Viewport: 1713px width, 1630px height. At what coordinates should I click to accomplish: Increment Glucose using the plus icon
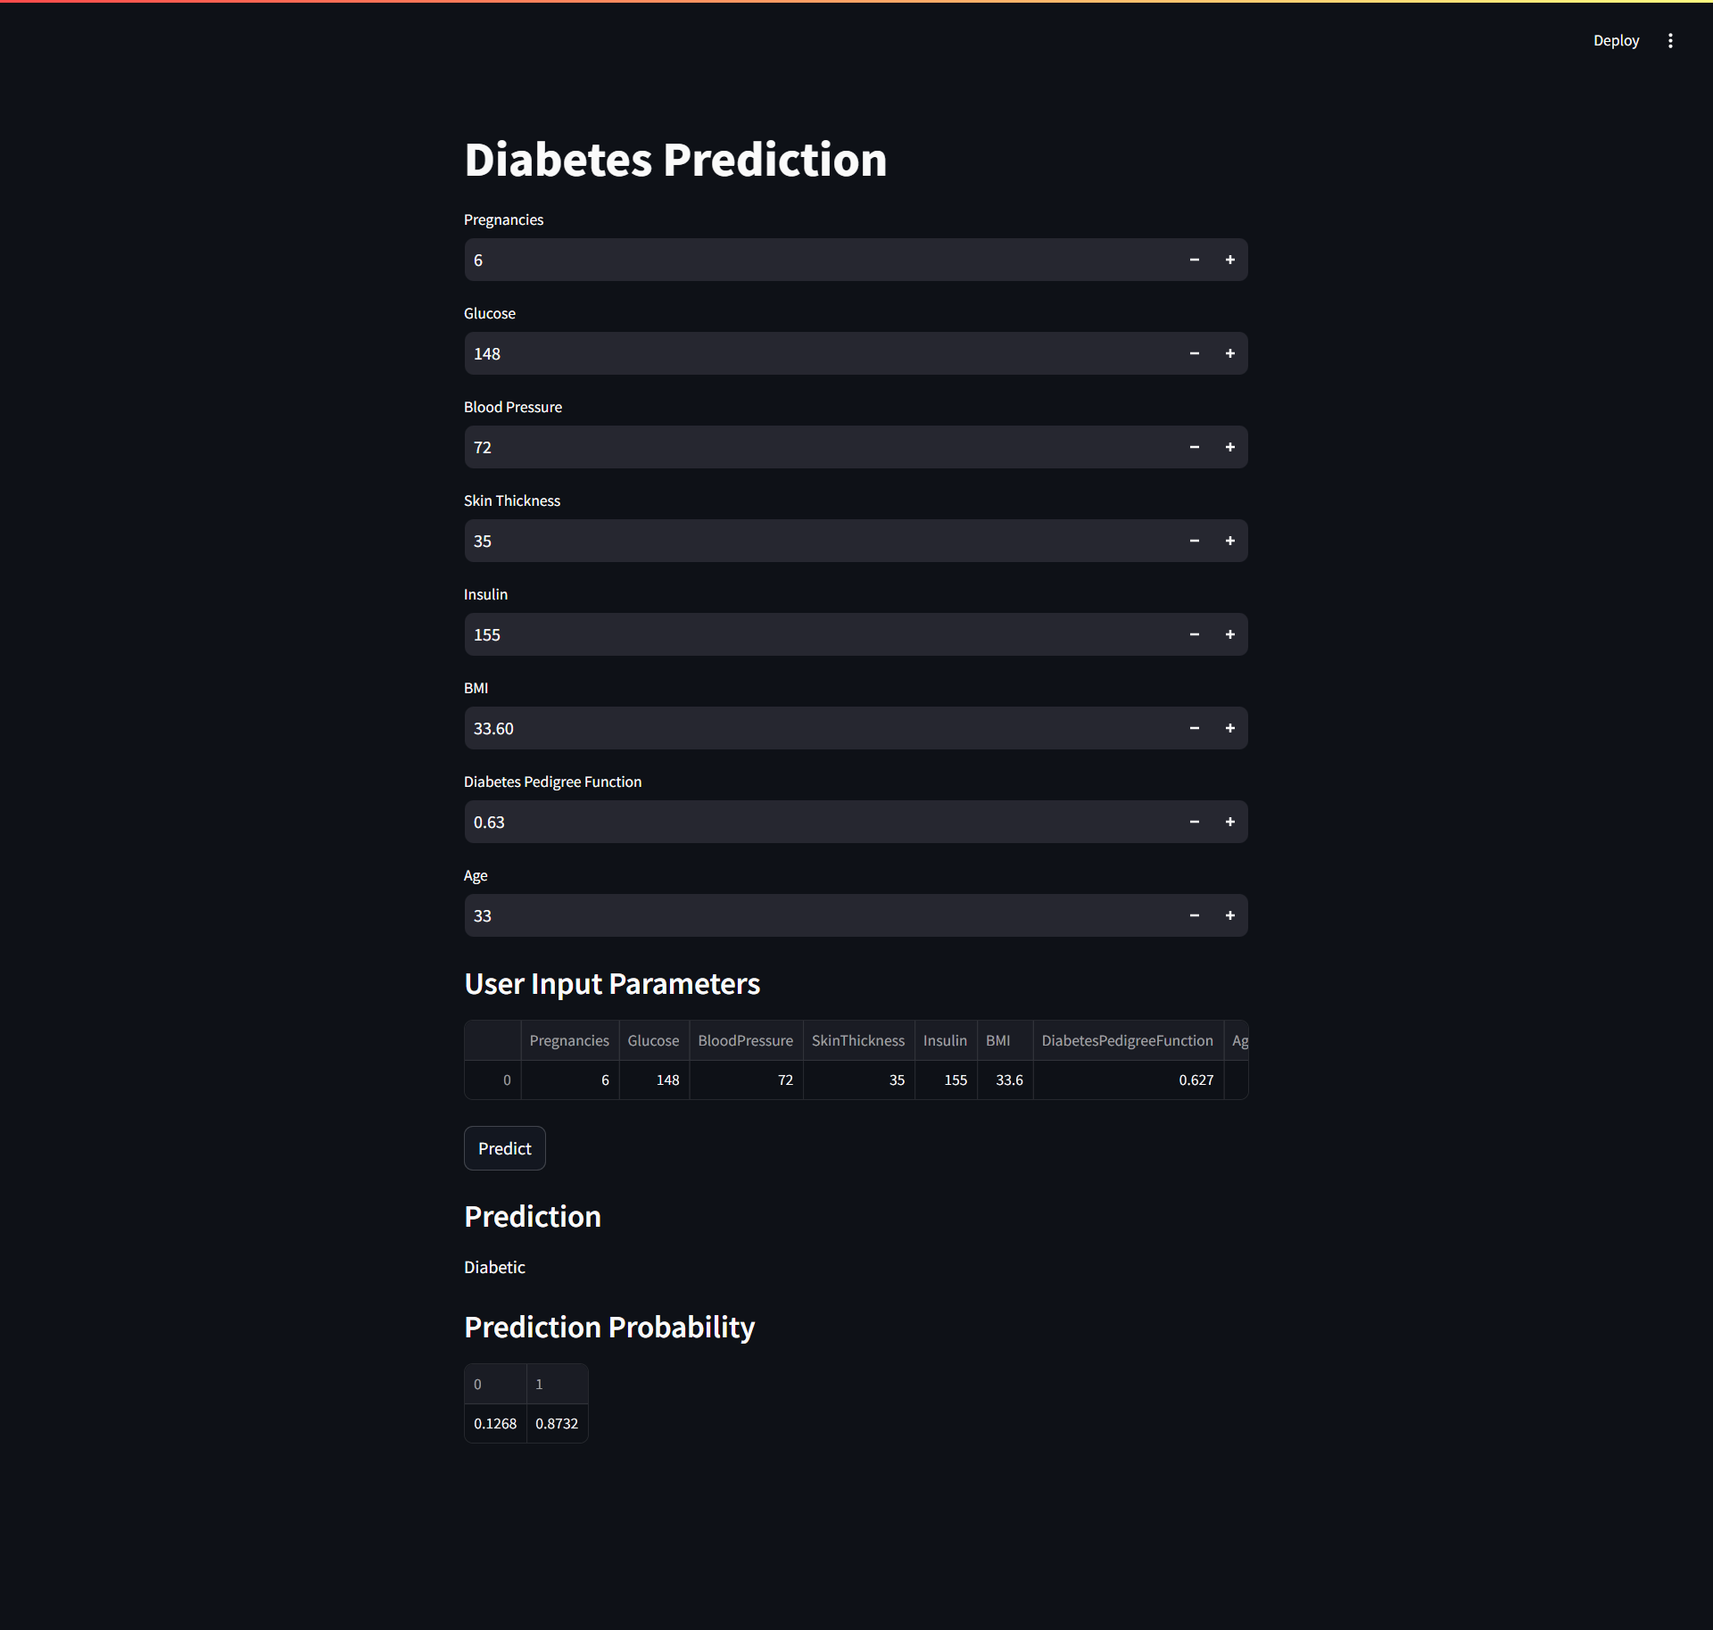(x=1229, y=353)
